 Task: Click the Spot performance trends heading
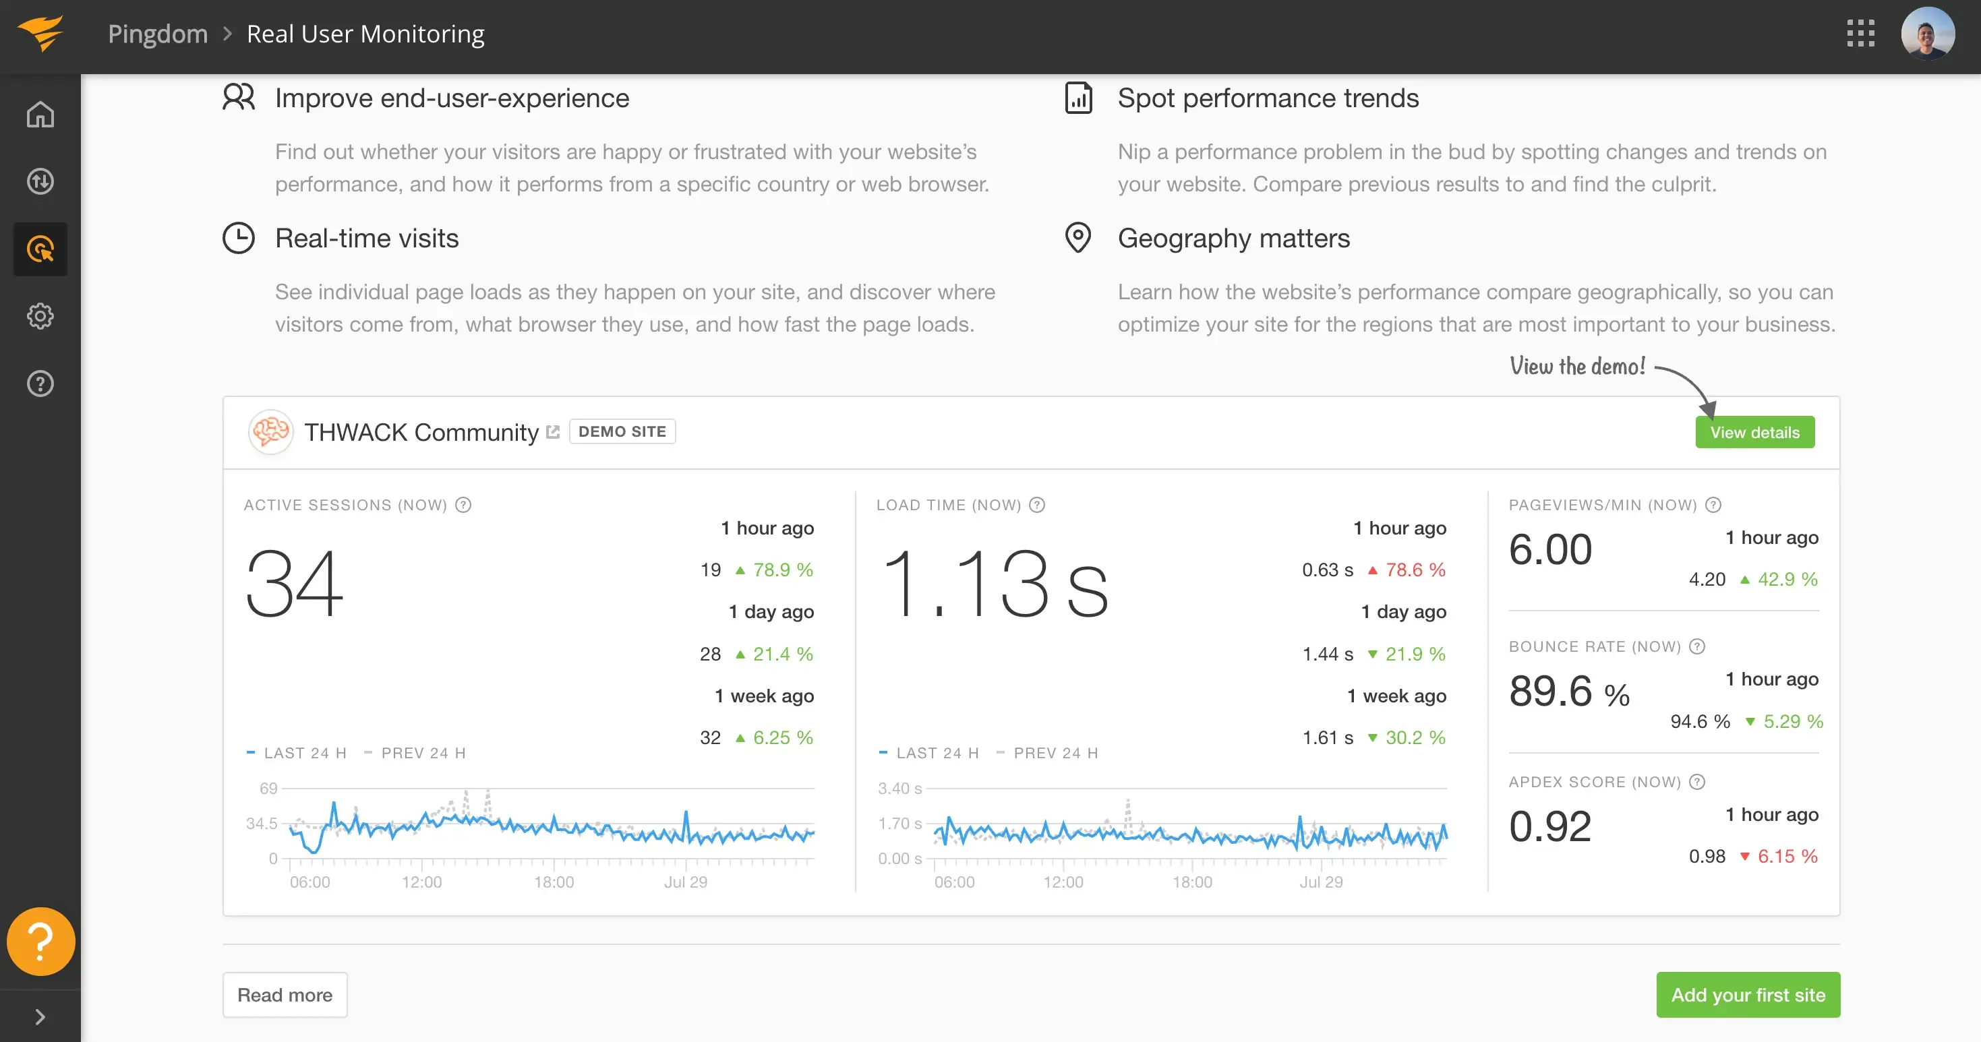[x=1268, y=98]
